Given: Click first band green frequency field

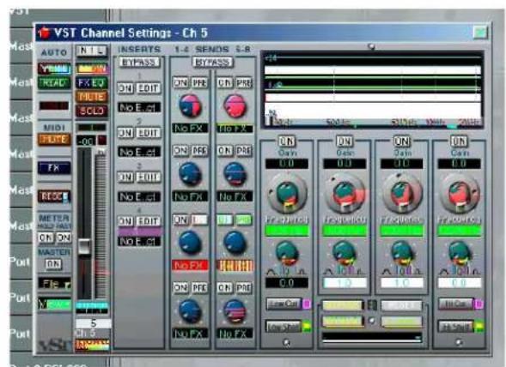Looking at the screenshot, I should pyautogui.click(x=287, y=231).
